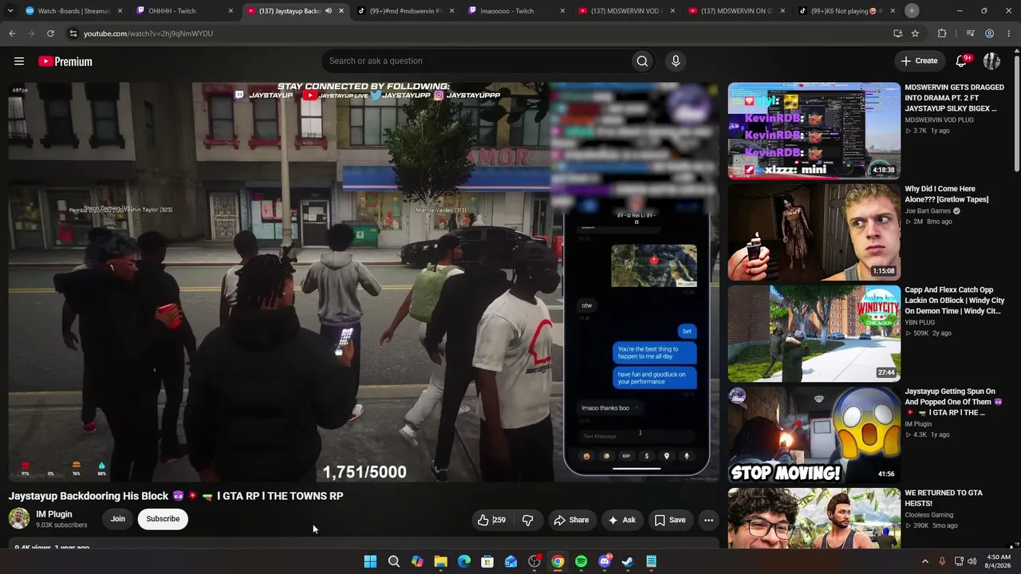The height and width of the screenshot is (574, 1021).
Task: Reload the page in Chrome
Action: pos(50,33)
